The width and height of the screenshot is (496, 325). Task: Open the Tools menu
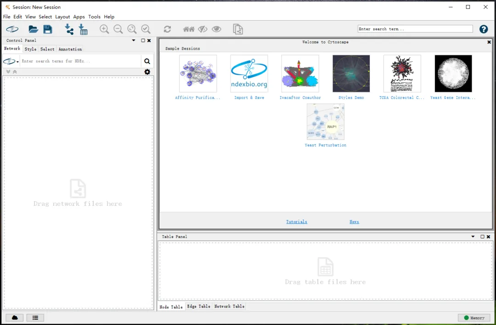click(94, 17)
